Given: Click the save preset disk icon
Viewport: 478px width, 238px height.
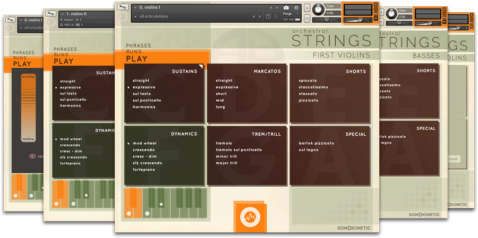Looking at the screenshot, I should [268, 16].
